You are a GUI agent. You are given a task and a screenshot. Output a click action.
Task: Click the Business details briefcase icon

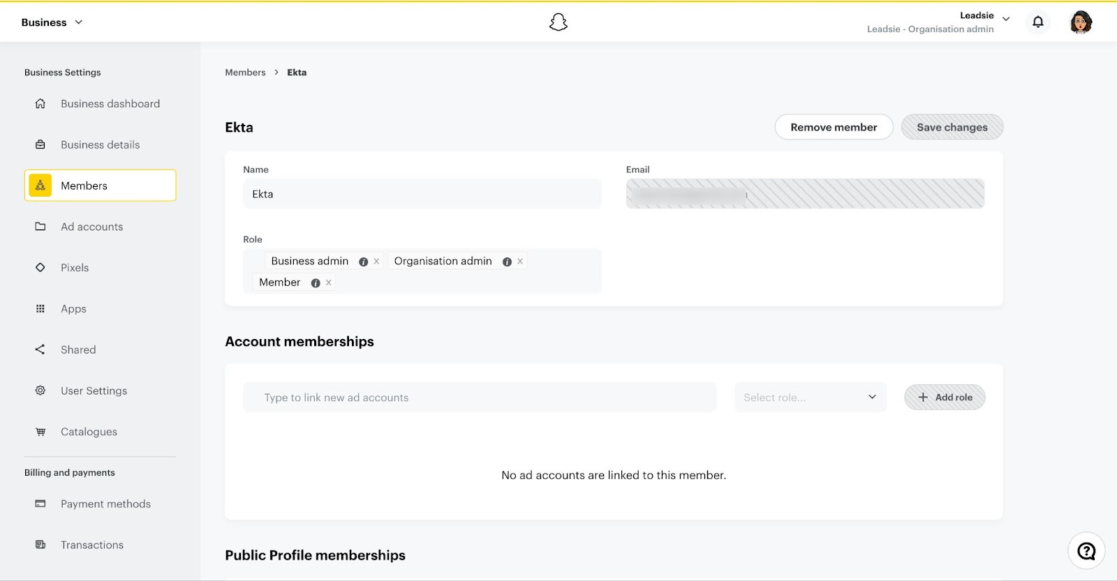40,144
